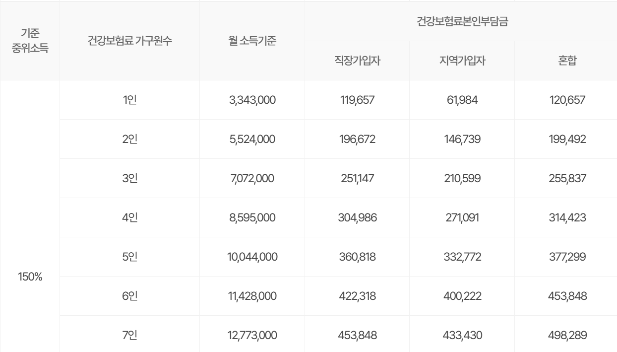Click the 직장가입자 sub-header

point(358,61)
